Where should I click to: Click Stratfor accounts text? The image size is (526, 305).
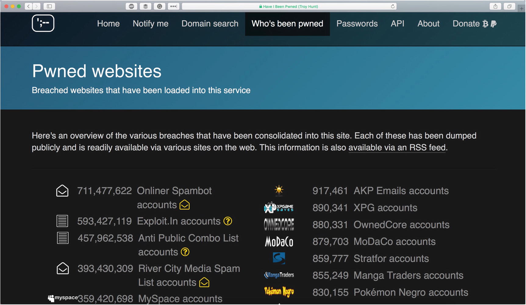(391, 258)
